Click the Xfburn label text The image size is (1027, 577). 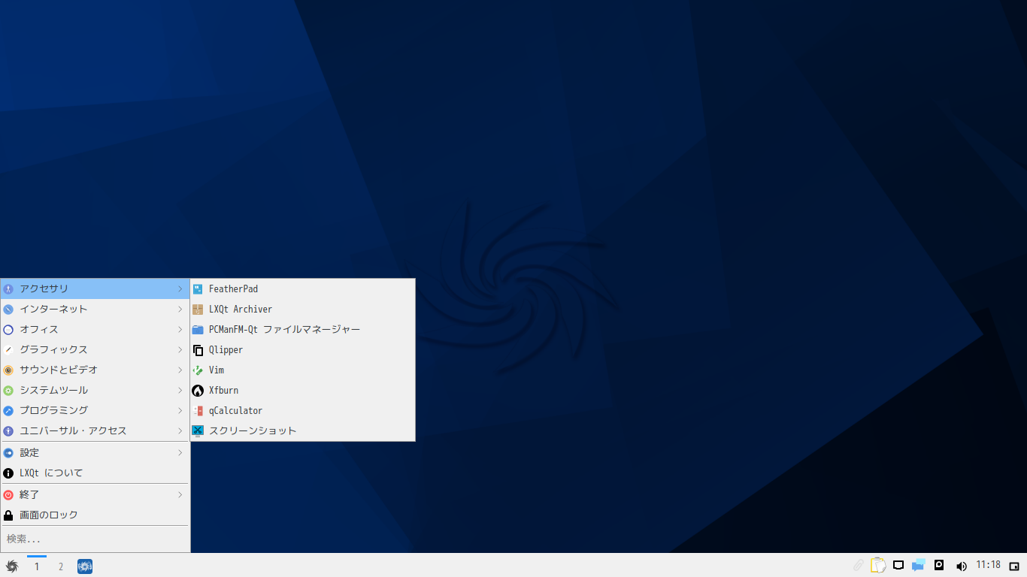click(x=223, y=390)
